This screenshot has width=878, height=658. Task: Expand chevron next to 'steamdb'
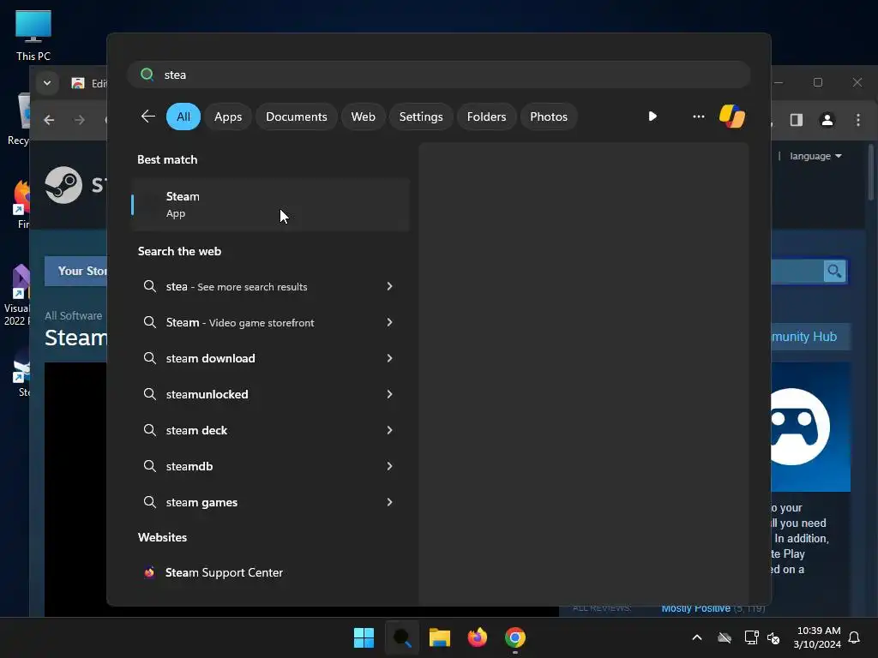pos(389,466)
